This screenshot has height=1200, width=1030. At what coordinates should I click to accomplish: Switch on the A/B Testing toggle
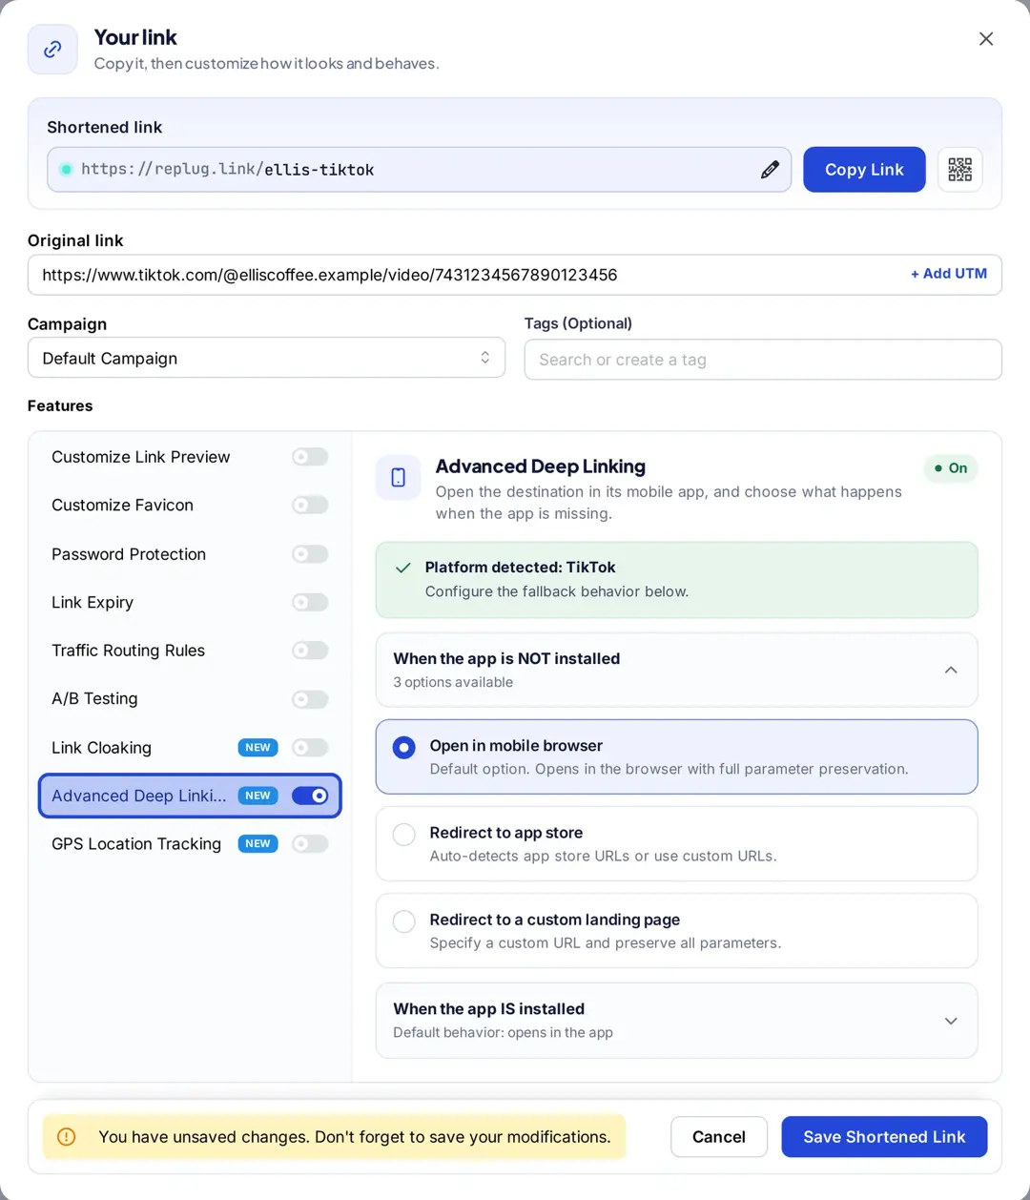tap(310, 699)
